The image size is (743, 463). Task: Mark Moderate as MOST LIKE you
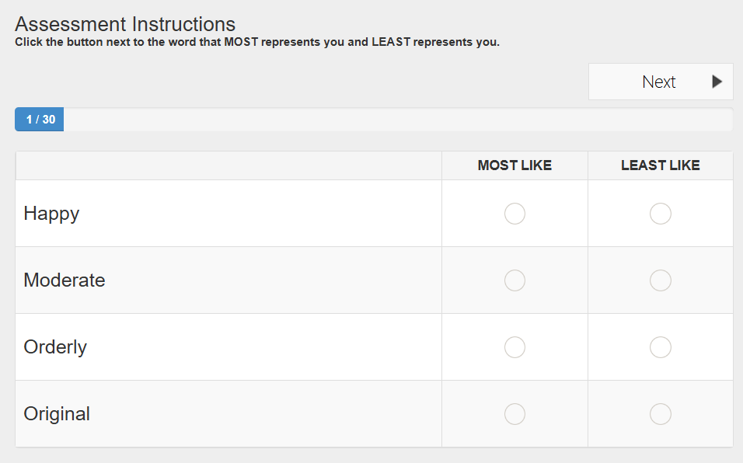[515, 280]
